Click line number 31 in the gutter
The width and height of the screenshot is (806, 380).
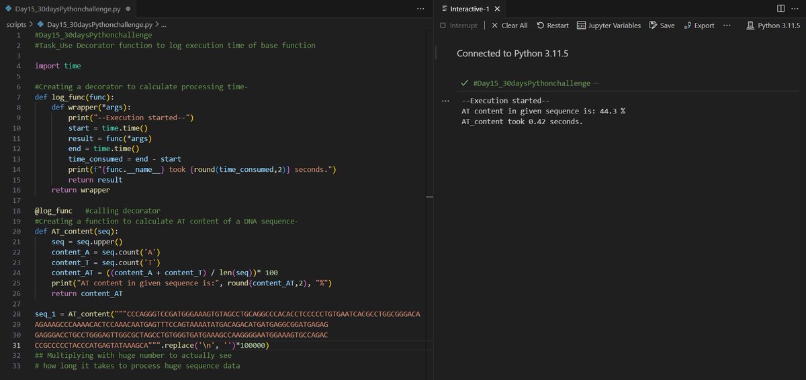tap(18, 345)
